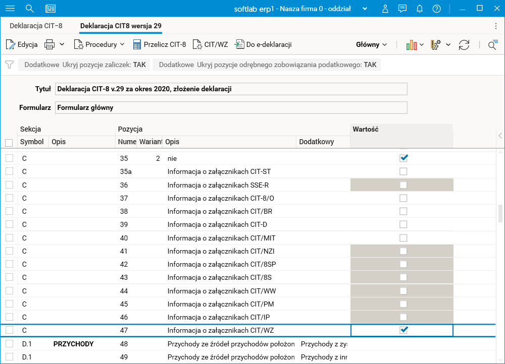Open the hamburger main menu

[10, 9]
